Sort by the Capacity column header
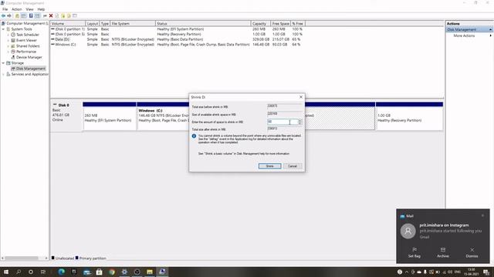 [261, 24]
